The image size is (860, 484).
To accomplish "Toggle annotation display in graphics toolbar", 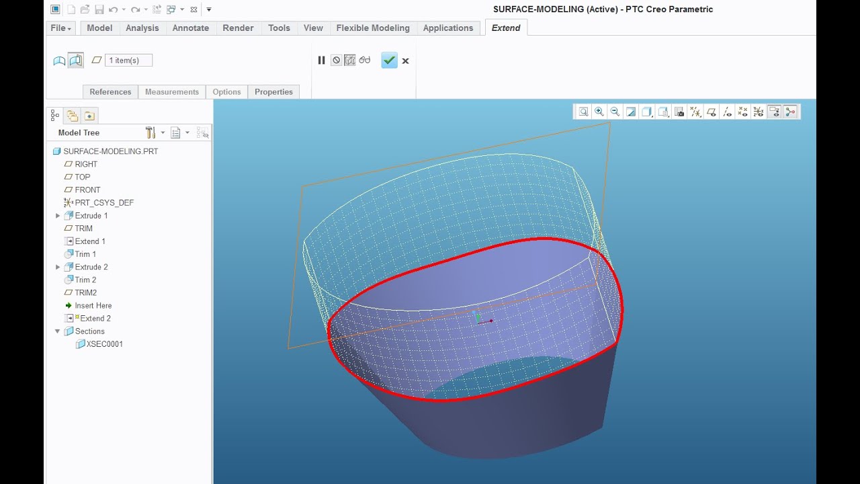I will pyautogui.click(x=775, y=112).
